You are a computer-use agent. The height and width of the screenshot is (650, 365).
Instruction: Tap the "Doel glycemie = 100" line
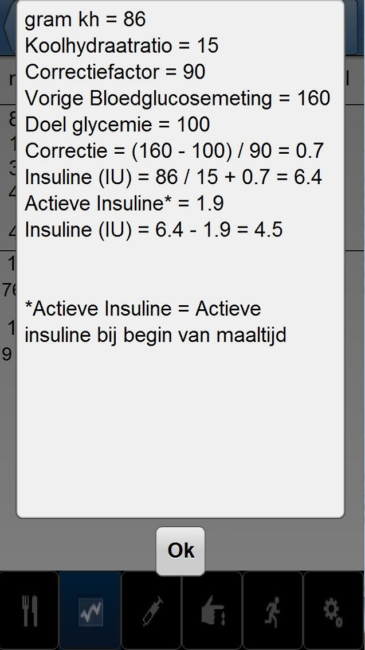[x=117, y=124]
